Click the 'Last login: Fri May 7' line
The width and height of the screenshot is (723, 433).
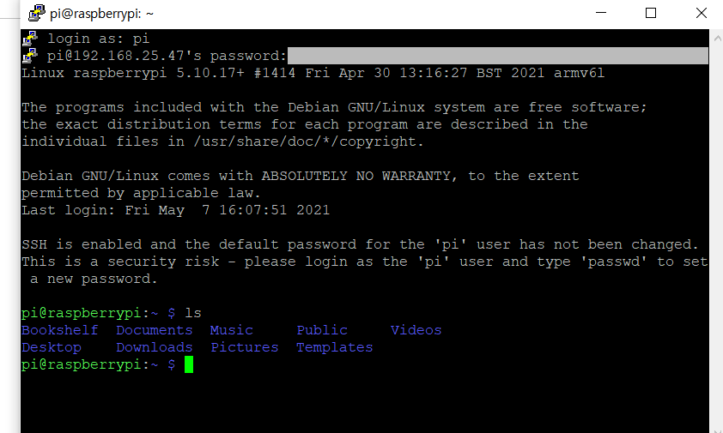coord(176,210)
